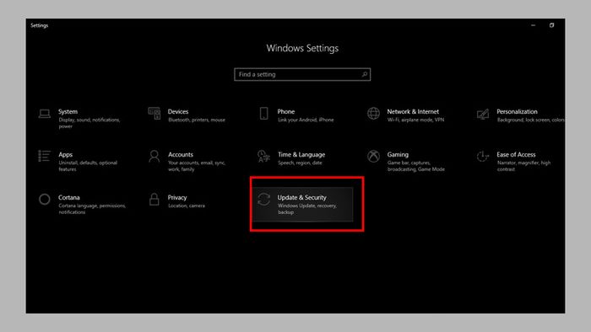Click 'Speech, region, date' description
Viewport: 591px width, 332px height.
tap(300, 163)
